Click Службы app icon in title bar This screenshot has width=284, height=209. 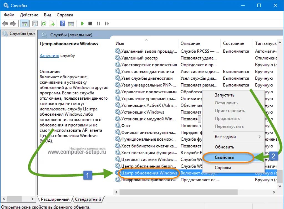(x=6, y=6)
